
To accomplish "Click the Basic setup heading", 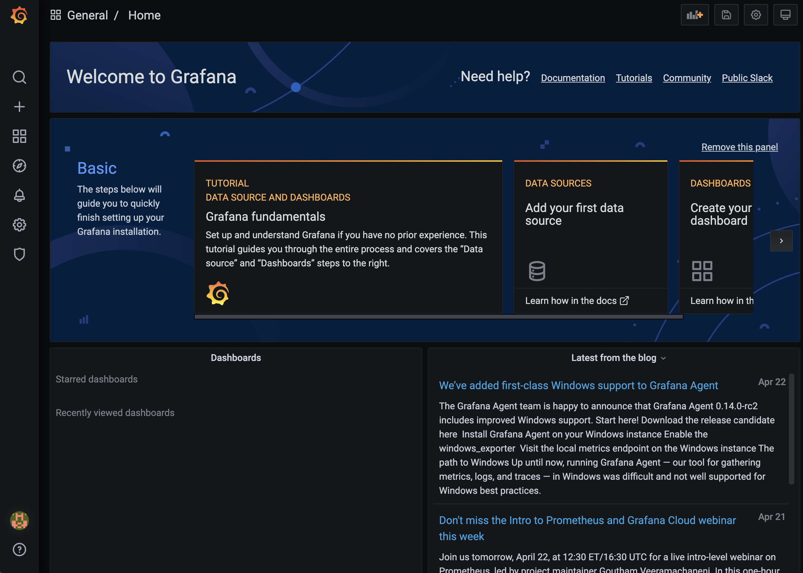I will (x=97, y=168).
